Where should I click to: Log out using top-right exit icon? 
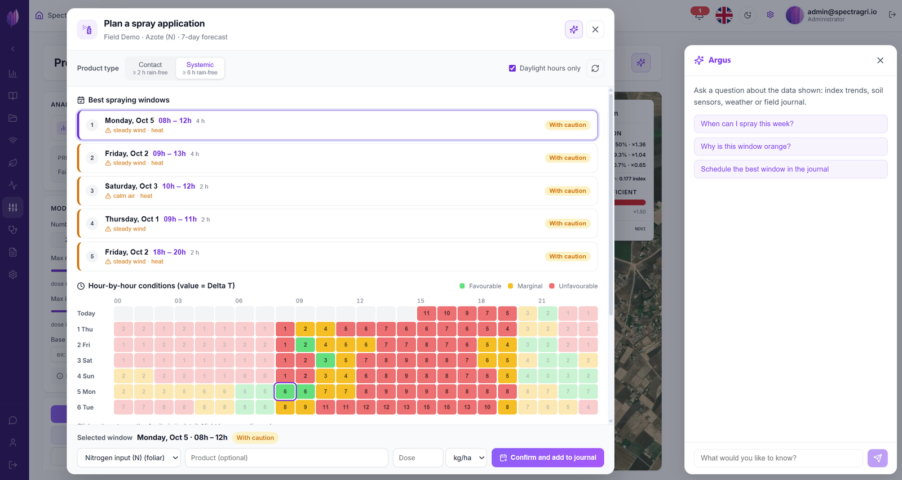pyautogui.click(x=892, y=15)
